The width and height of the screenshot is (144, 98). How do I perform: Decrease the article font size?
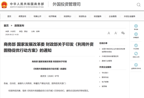point(109,33)
